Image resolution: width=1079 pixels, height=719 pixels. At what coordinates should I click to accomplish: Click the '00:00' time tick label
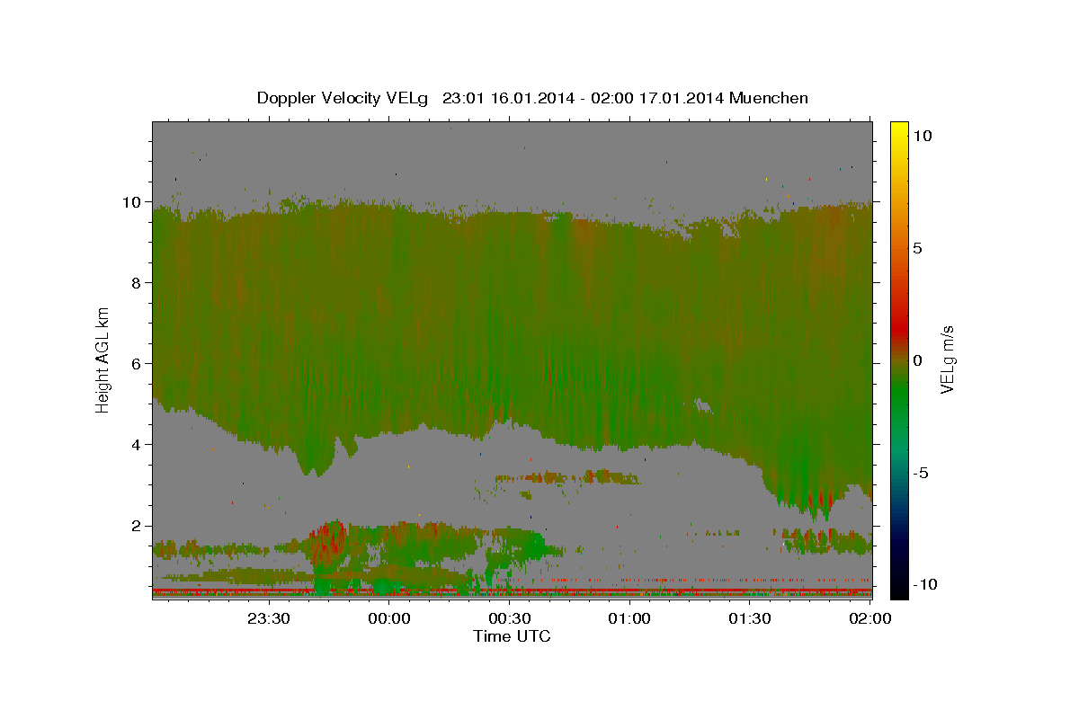(x=389, y=618)
